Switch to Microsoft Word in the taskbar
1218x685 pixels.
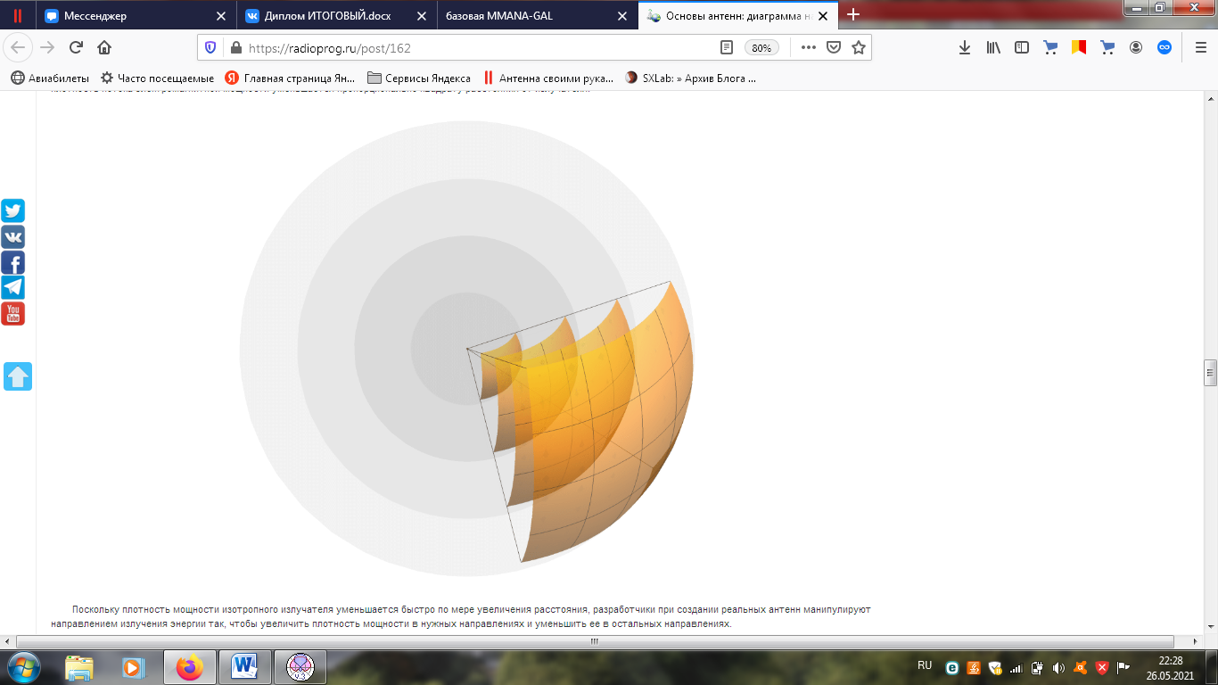click(244, 667)
